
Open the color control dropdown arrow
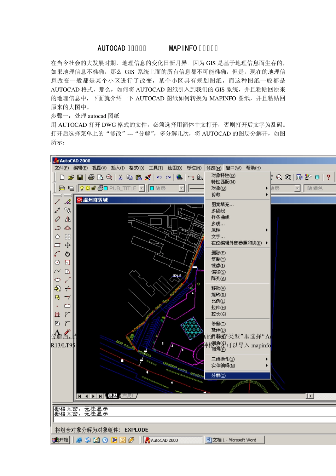point(181,188)
